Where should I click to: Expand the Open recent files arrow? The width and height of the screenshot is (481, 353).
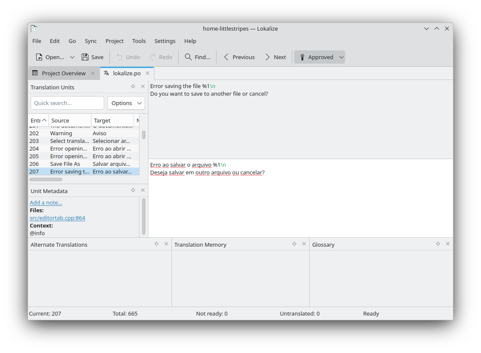click(x=72, y=57)
